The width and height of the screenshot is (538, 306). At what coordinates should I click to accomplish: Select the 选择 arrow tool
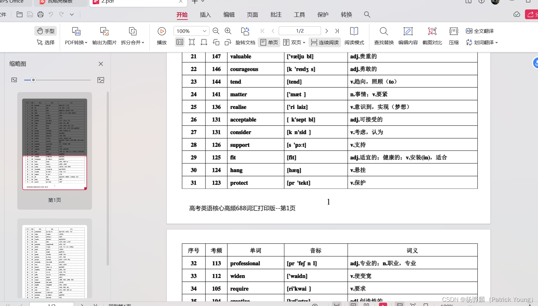pyautogui.click(x=46, y=42)
